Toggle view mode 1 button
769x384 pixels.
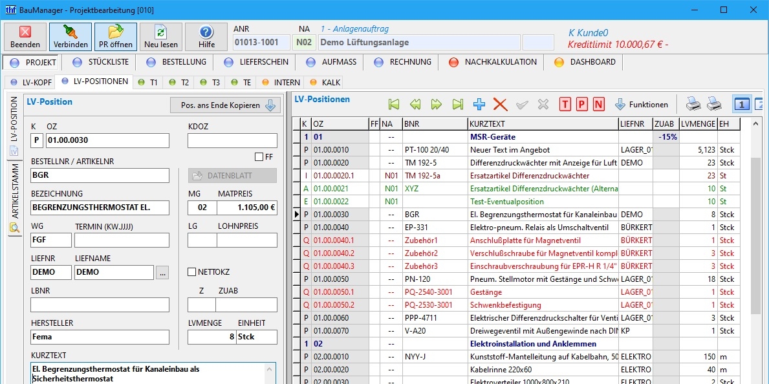coord(742,104)
